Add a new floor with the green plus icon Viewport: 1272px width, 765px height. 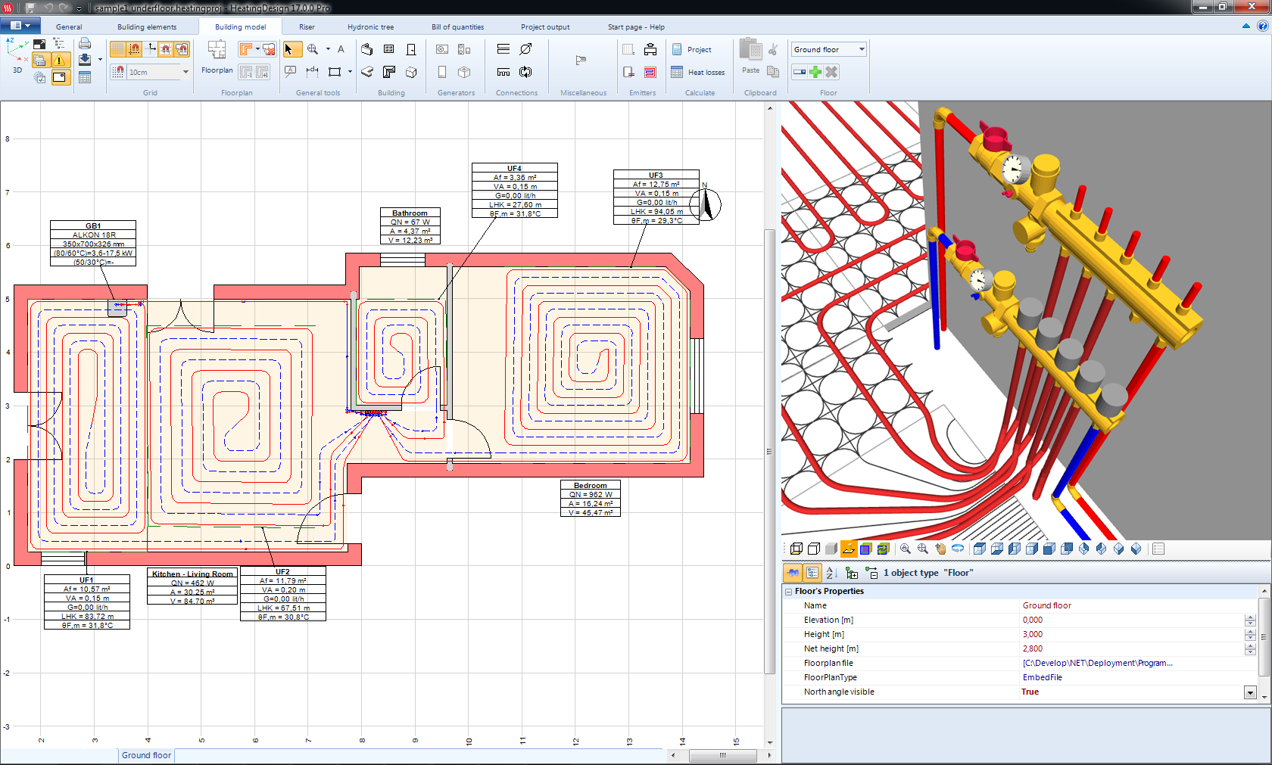815,72
